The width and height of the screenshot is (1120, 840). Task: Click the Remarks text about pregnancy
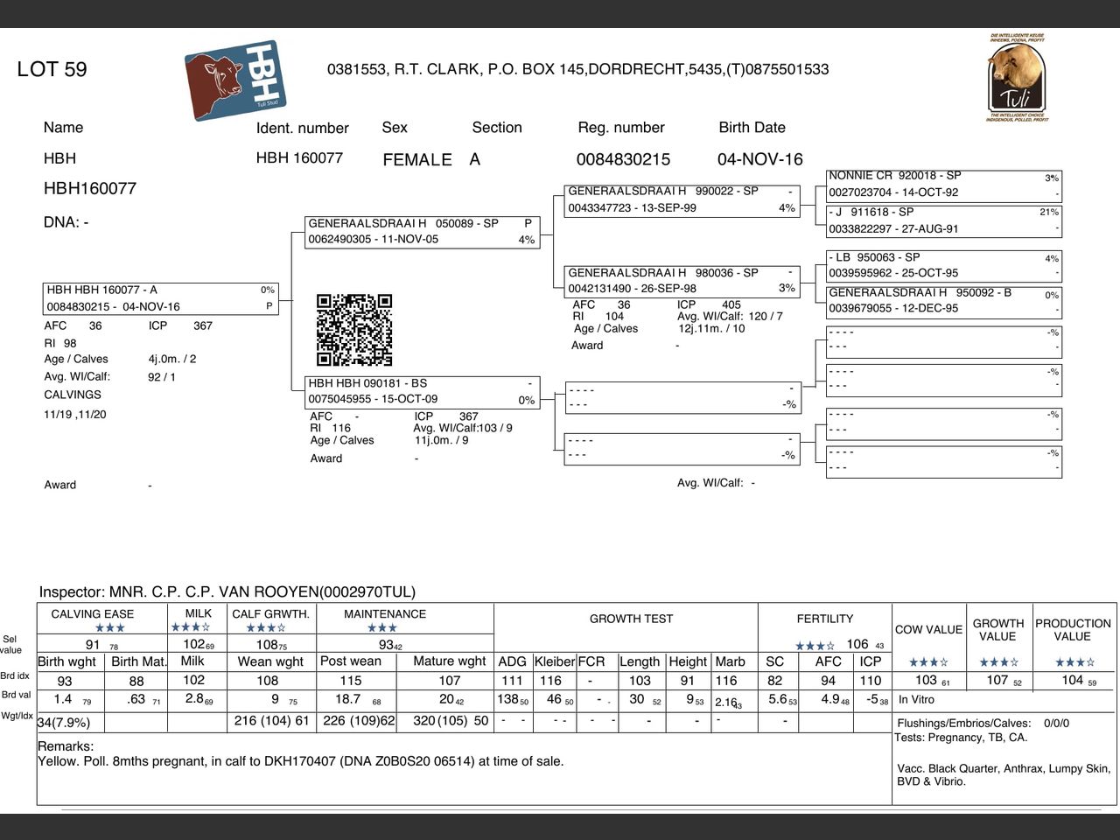point(300,761)
